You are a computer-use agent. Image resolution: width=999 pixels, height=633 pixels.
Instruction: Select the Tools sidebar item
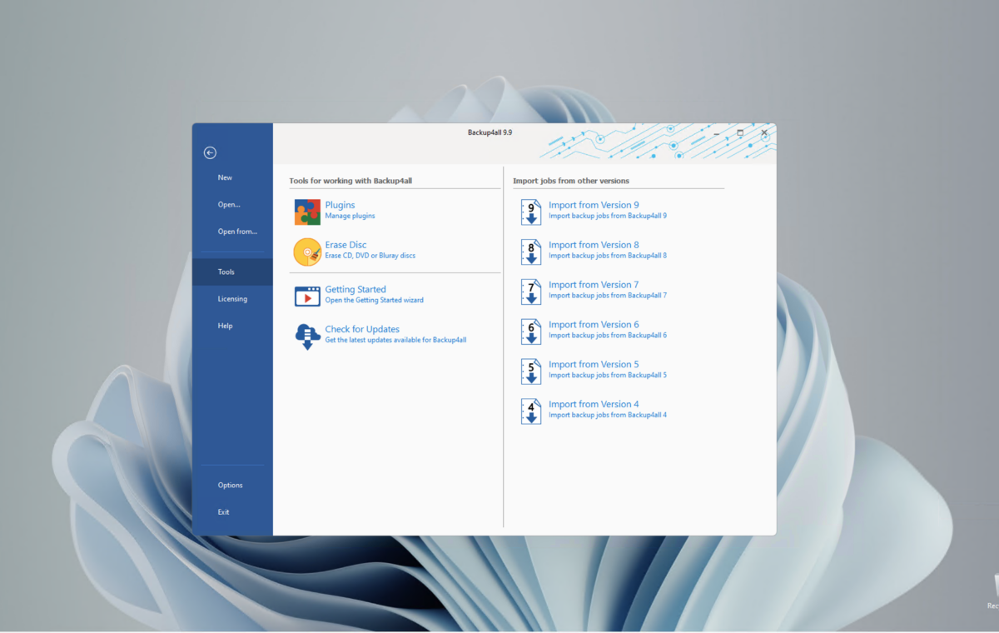[232, 272]
